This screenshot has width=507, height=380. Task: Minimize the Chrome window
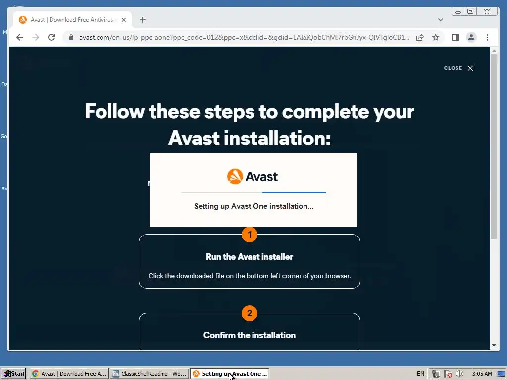pyautogui.click(x=458, y=12)
